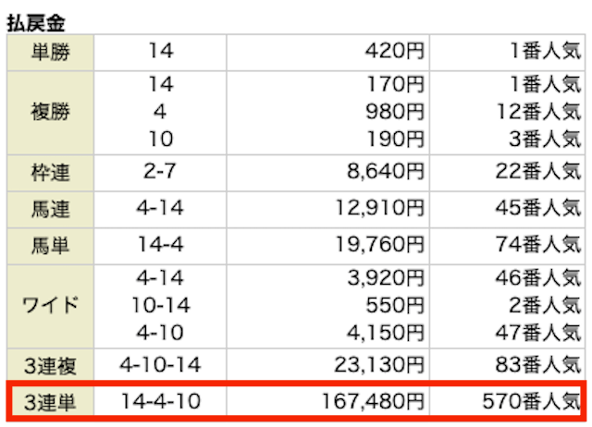This screenshot has height=427, width=592.
Task: Click the 19,760円 exacta payout
Action: point(380,245)
